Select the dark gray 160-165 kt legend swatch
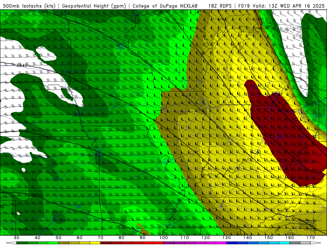This screenshot has height=245, width=327. click(295, 243)
